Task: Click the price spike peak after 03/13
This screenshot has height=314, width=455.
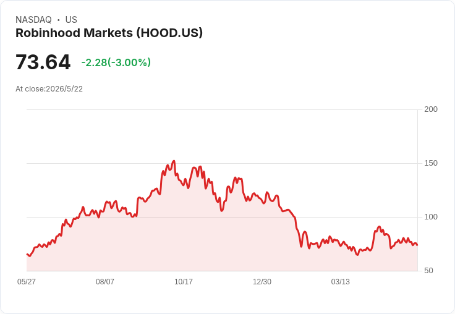Action: point(379,227)
